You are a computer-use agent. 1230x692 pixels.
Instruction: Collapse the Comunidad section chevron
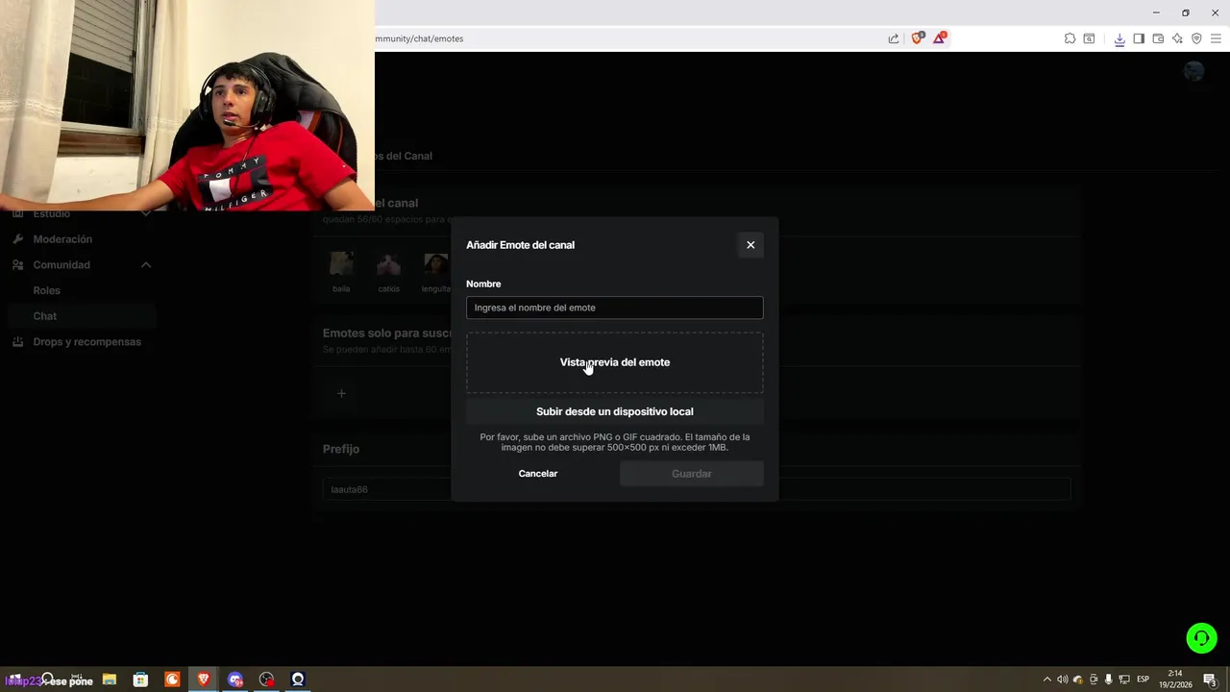point(146,265)
